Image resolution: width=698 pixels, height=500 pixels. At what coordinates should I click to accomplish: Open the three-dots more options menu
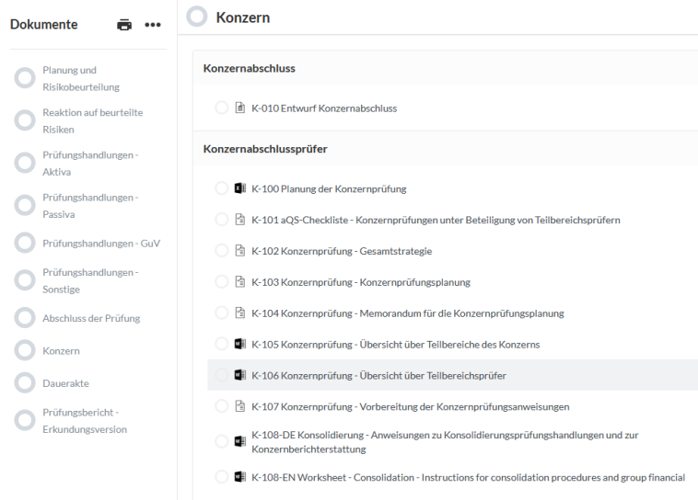[x=153, y=25]
